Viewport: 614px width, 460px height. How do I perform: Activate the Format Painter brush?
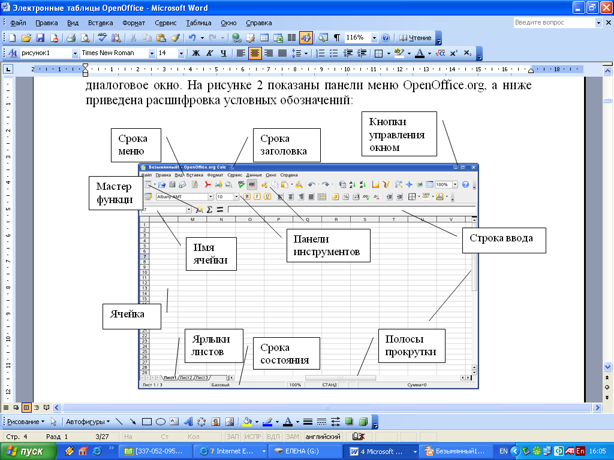[175, 38]
